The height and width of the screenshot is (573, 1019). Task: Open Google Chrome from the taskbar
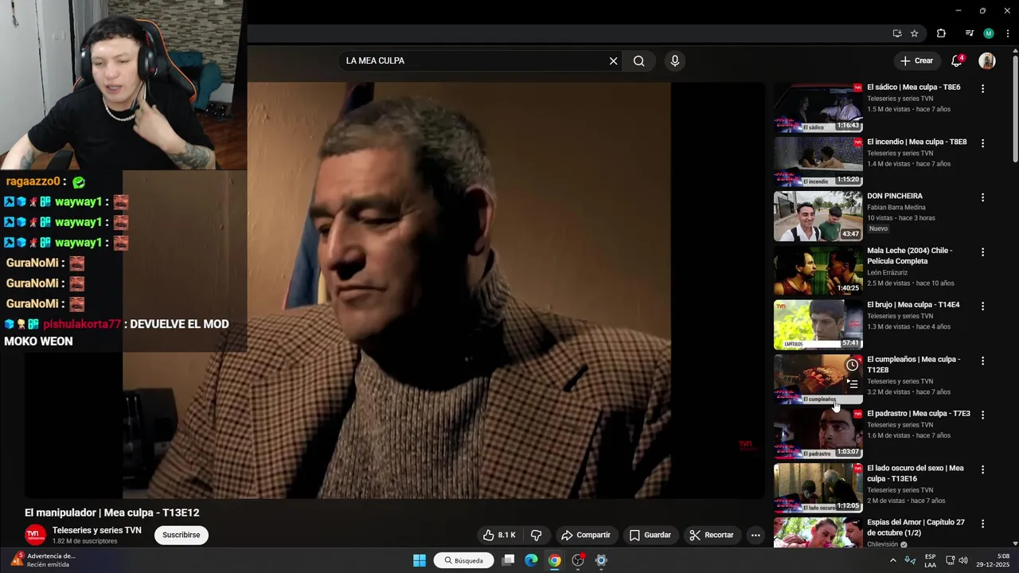pos(554,560)
